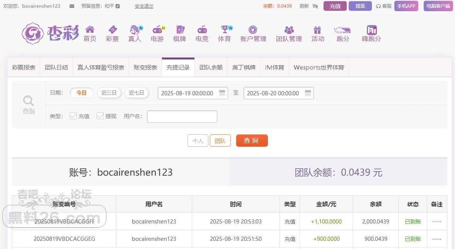
Task: Open the 账户管理 account icon
Action: 253,30
